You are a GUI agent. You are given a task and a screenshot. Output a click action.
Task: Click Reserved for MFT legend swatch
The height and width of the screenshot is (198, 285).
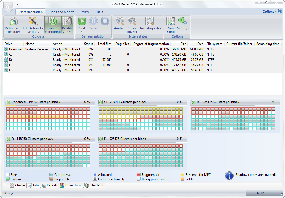tap(183, 174)
